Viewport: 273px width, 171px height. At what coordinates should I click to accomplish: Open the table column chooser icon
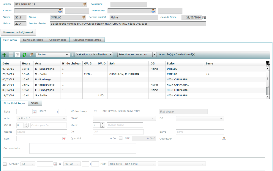point(268,63)
